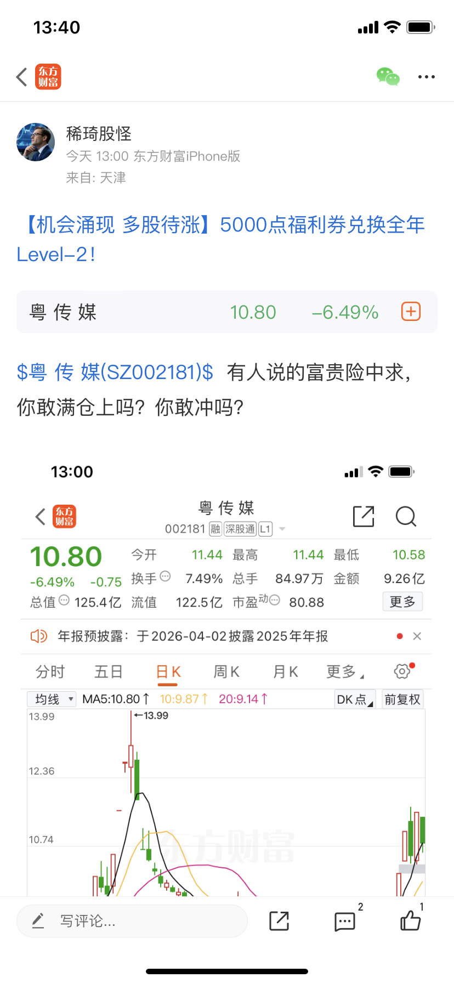Tap the 更多 button in quote data

coord(402,602)
